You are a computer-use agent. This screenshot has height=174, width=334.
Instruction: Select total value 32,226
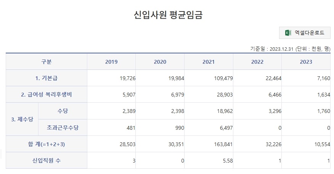(x=273, y=144)
